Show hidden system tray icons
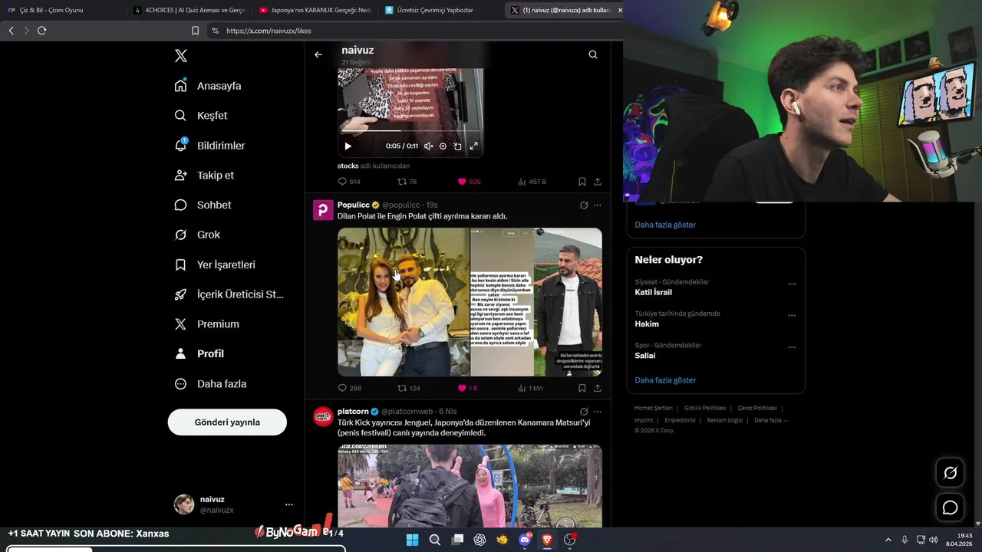Viewport: 982px width, 552px height. coord(888,540)
